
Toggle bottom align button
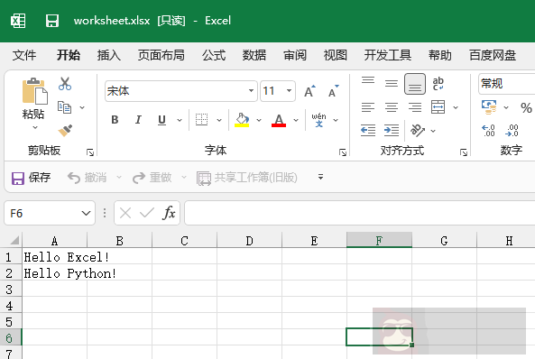[x=415, y=84]
